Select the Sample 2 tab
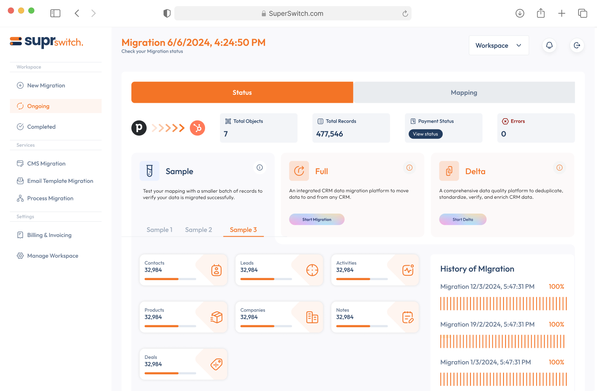Viewport: 597px width, 391px height. [x=198, y=230]
